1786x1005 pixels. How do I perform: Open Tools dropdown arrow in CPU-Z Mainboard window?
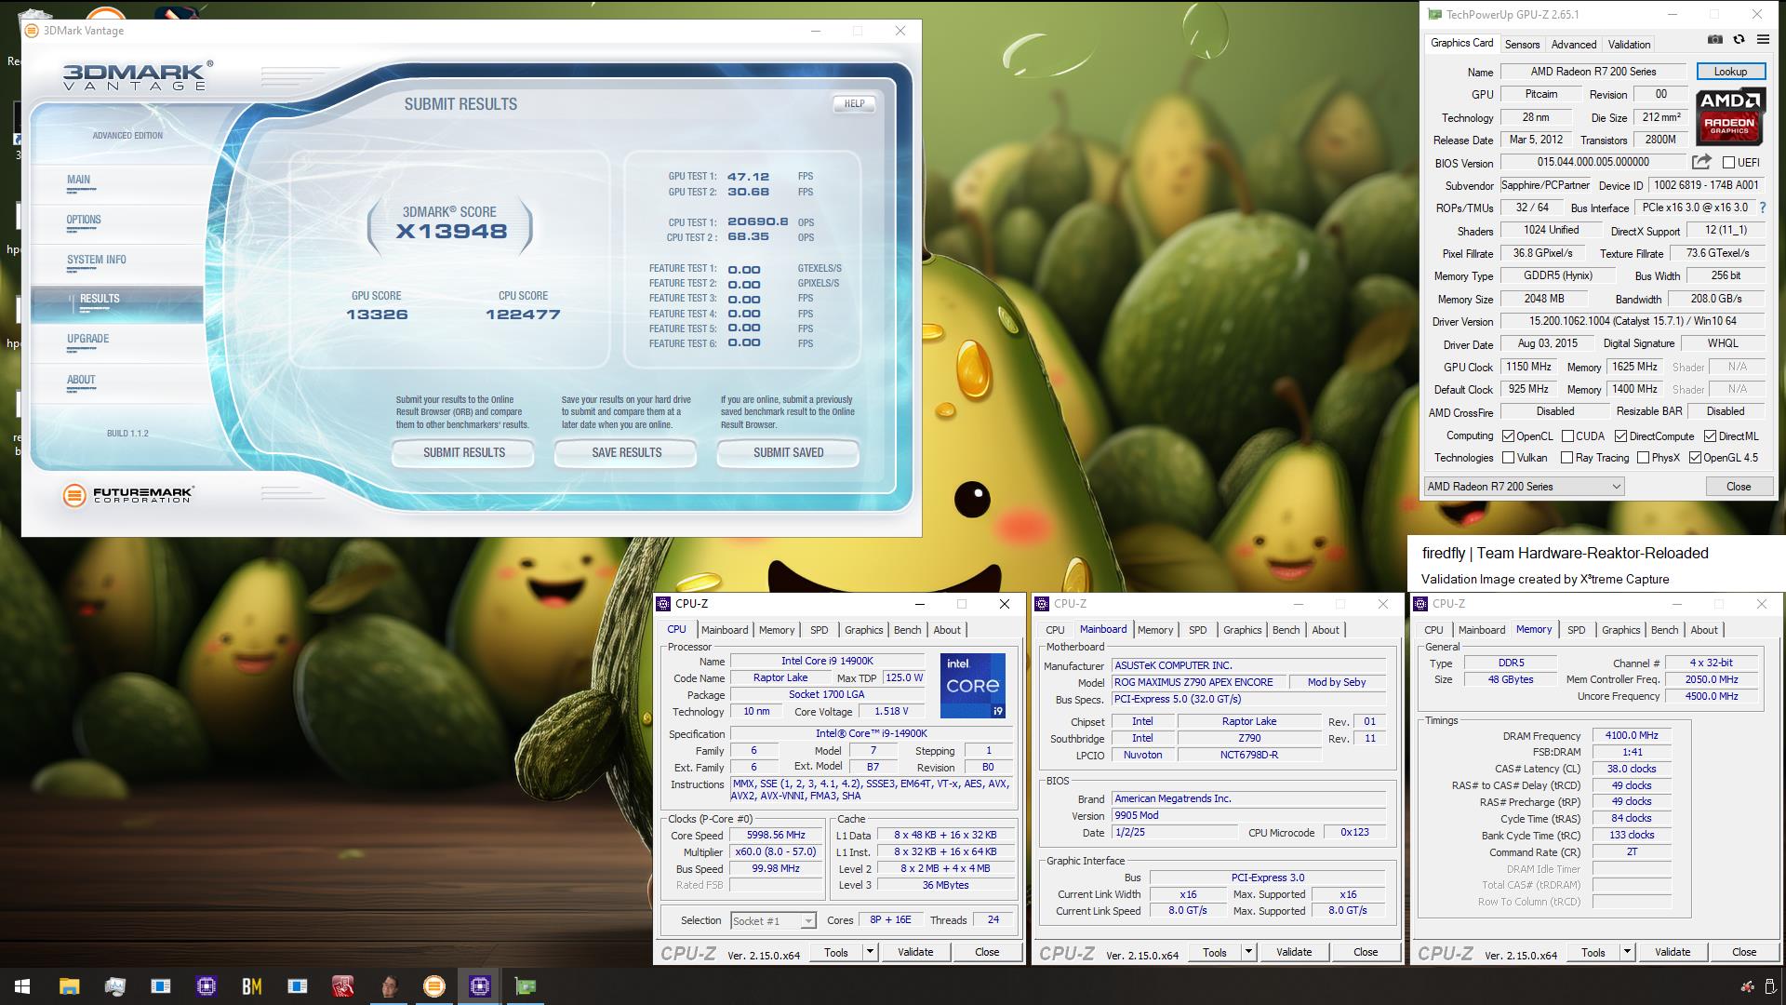pos(1248,952)
